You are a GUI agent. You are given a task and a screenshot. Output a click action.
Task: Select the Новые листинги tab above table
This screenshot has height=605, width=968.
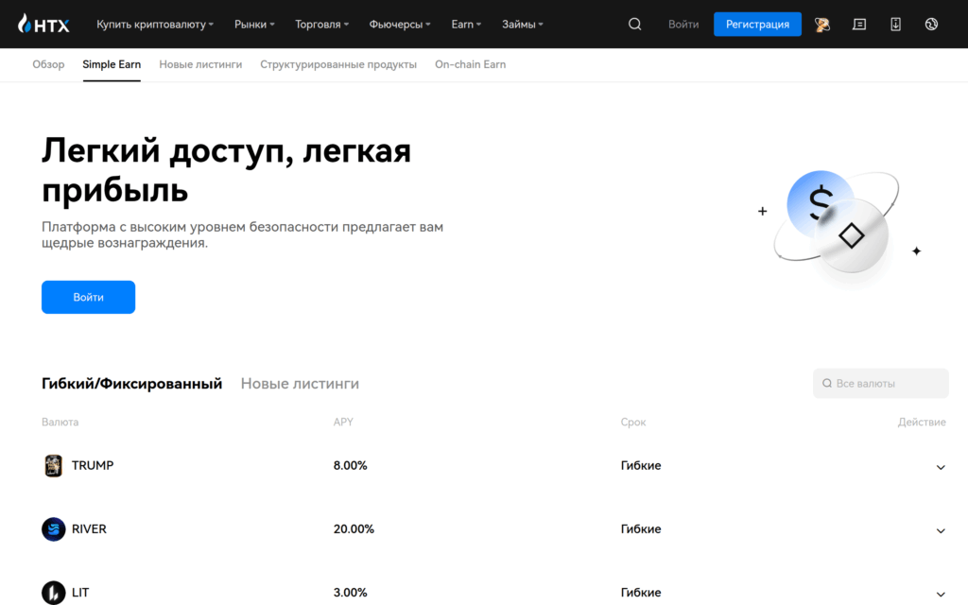(x=300, y=384)
